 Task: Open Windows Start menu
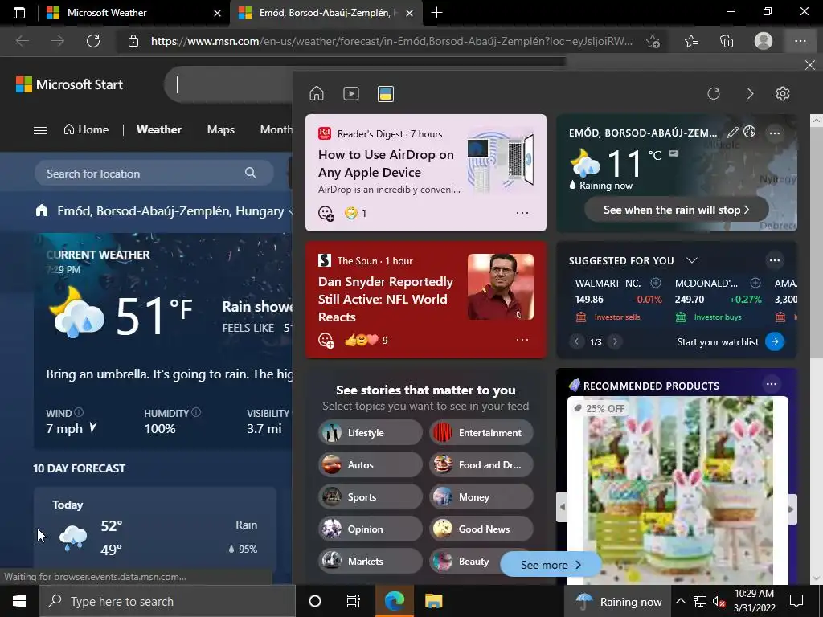(19, 601)
